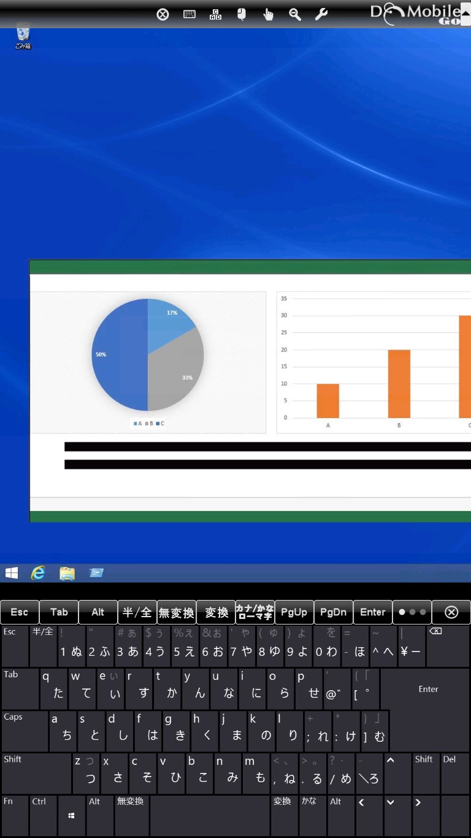Image resolution: width=471 pixels, height=838 pixels.
Task: Click the disconnect icon in the top toolbar
Action: click(x=163, y=14)
